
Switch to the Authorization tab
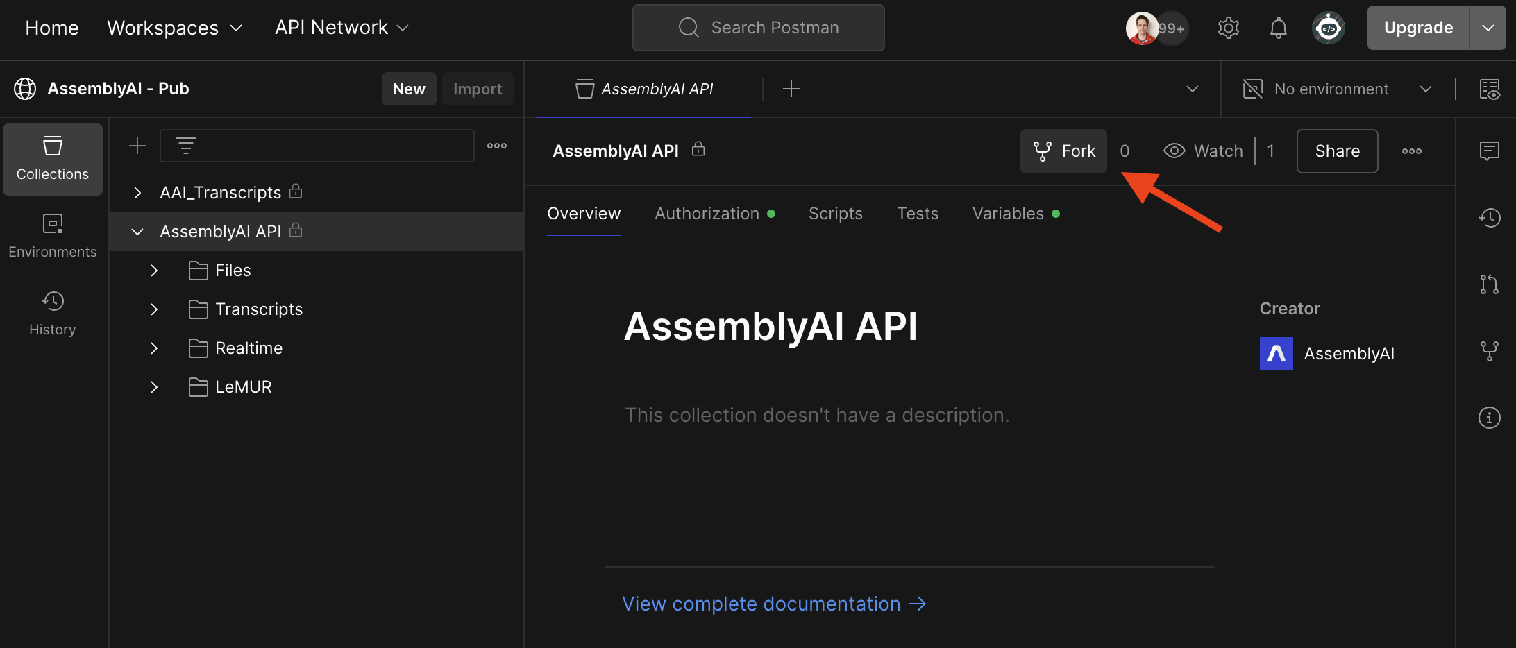[707, 214]
